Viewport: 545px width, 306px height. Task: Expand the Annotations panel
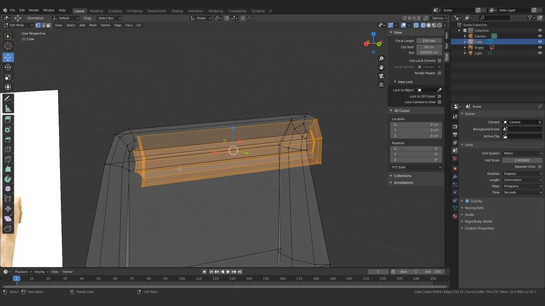click(x=403, y=183)
